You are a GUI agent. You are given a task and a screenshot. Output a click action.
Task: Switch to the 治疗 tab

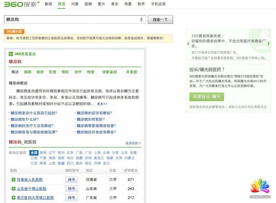[78, 72]
